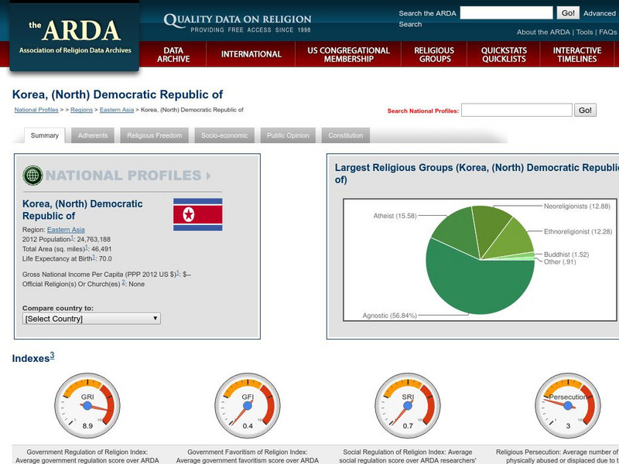This screenshot has height=464, width=619.
Task: Select the Constitution tab
Action: point(346,135)
